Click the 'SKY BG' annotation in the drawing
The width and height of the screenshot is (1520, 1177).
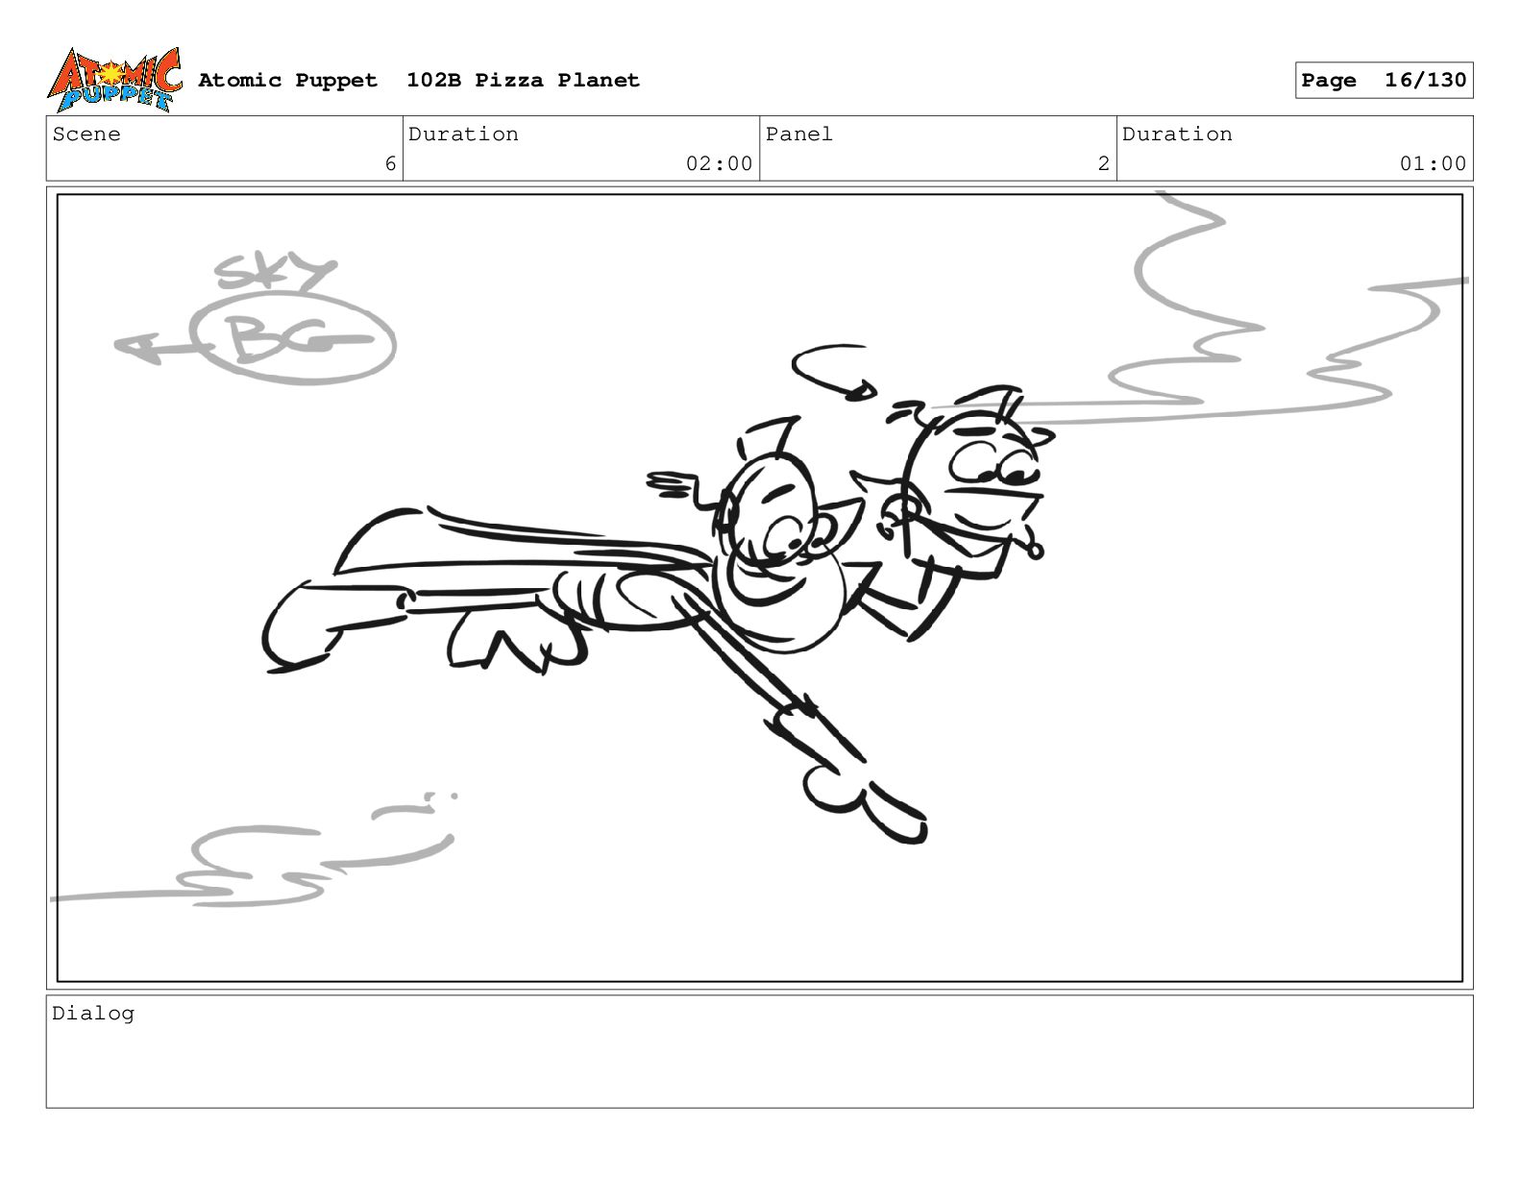(256, 319)
